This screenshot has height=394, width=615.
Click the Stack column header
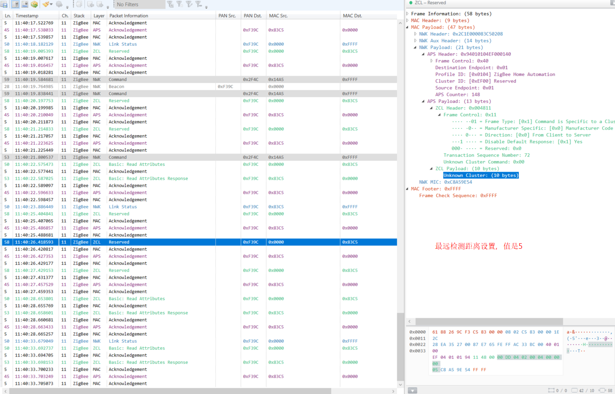pos(81,16)
